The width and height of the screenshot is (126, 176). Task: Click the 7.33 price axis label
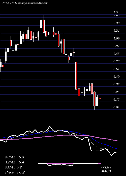(117, 23)
